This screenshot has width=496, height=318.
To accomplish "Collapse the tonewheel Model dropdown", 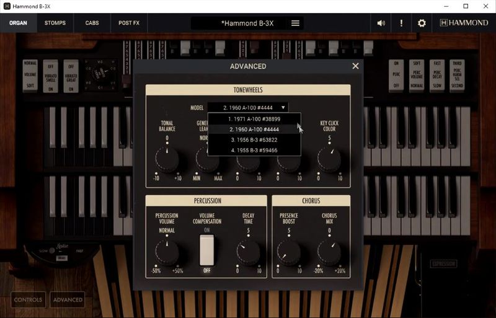I will click(x=248, y=108).
